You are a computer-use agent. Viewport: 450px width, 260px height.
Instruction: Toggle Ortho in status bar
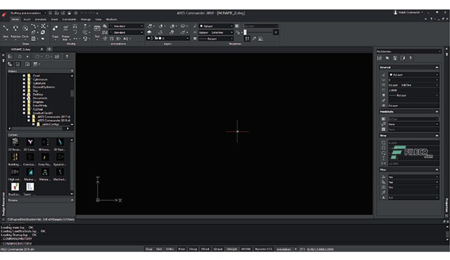pos(170,249)
